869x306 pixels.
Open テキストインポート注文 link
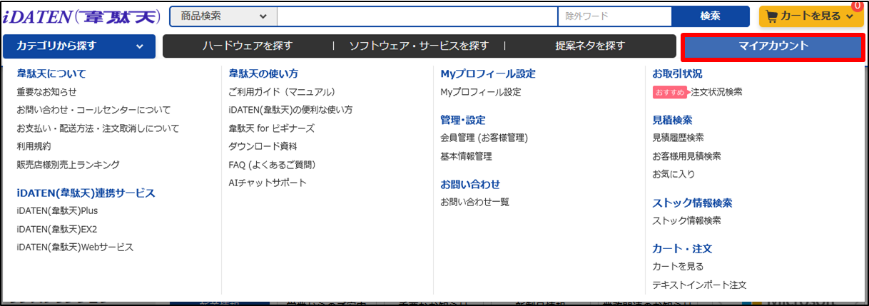(699, 285)
